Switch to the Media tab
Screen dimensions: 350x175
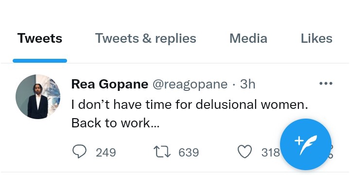coord(248,38)
